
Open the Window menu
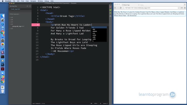pos(40,1)
